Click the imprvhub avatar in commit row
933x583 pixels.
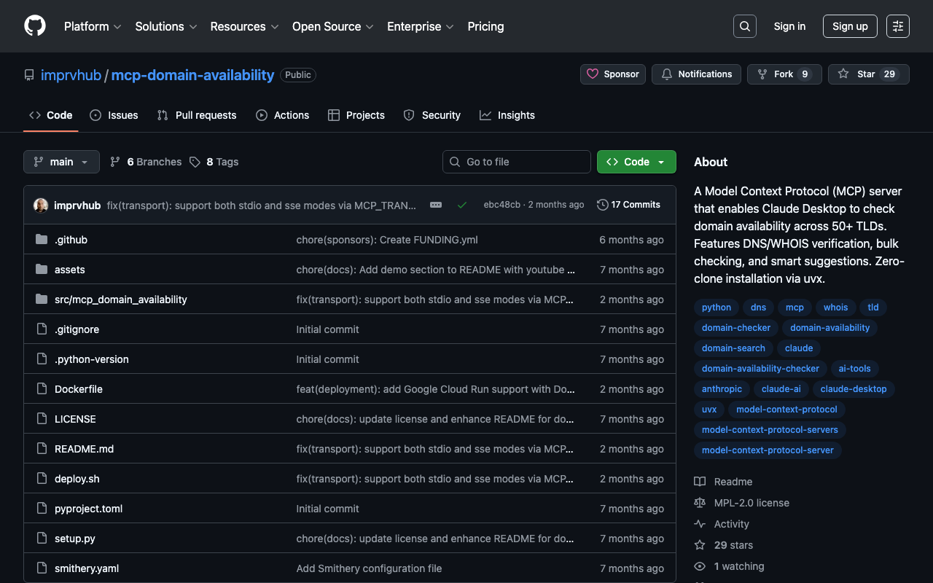tap(41, 206)
